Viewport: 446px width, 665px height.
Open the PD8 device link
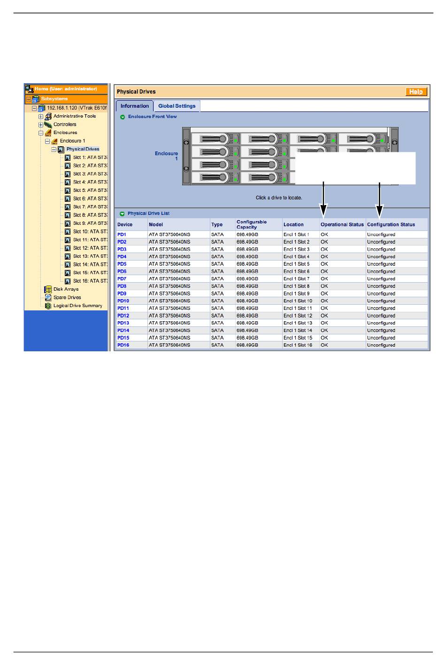click(122, 286)
